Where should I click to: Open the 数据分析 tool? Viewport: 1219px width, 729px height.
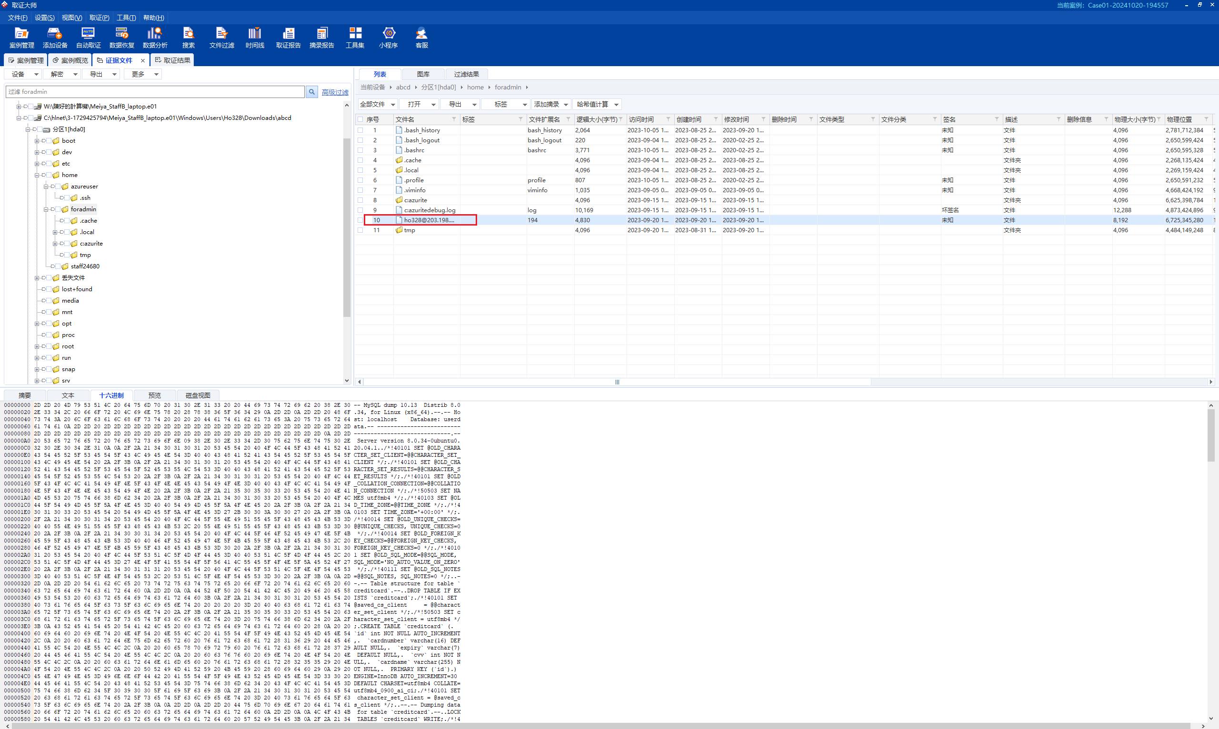[x=155, y=38]
